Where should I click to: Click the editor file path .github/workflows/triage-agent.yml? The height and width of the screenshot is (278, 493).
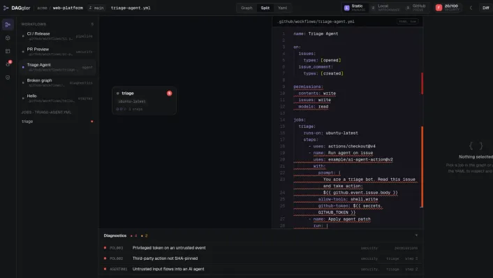click(316, 22)
